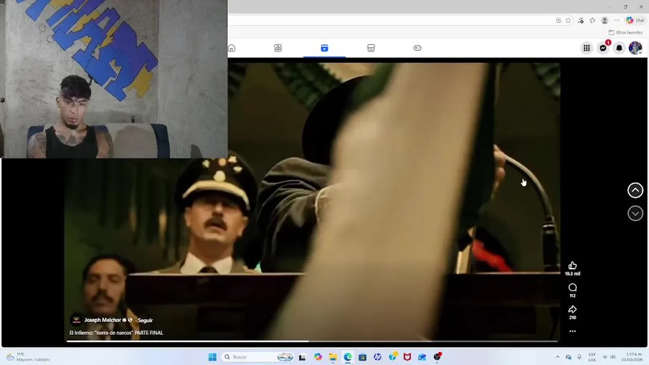649x365 pixels.
Task: Go to the next reel
Action: [635, 213]
